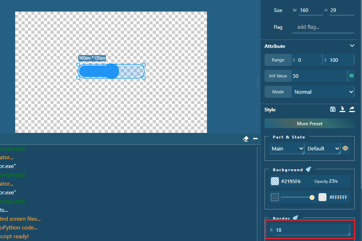
Task: Click the save style icon
Action: (333, 109)
